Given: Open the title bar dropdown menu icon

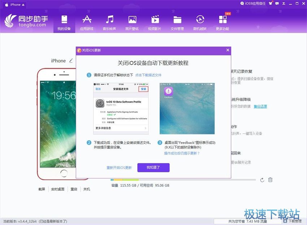Looking at the screenshot, I should [x=284, y=4].
